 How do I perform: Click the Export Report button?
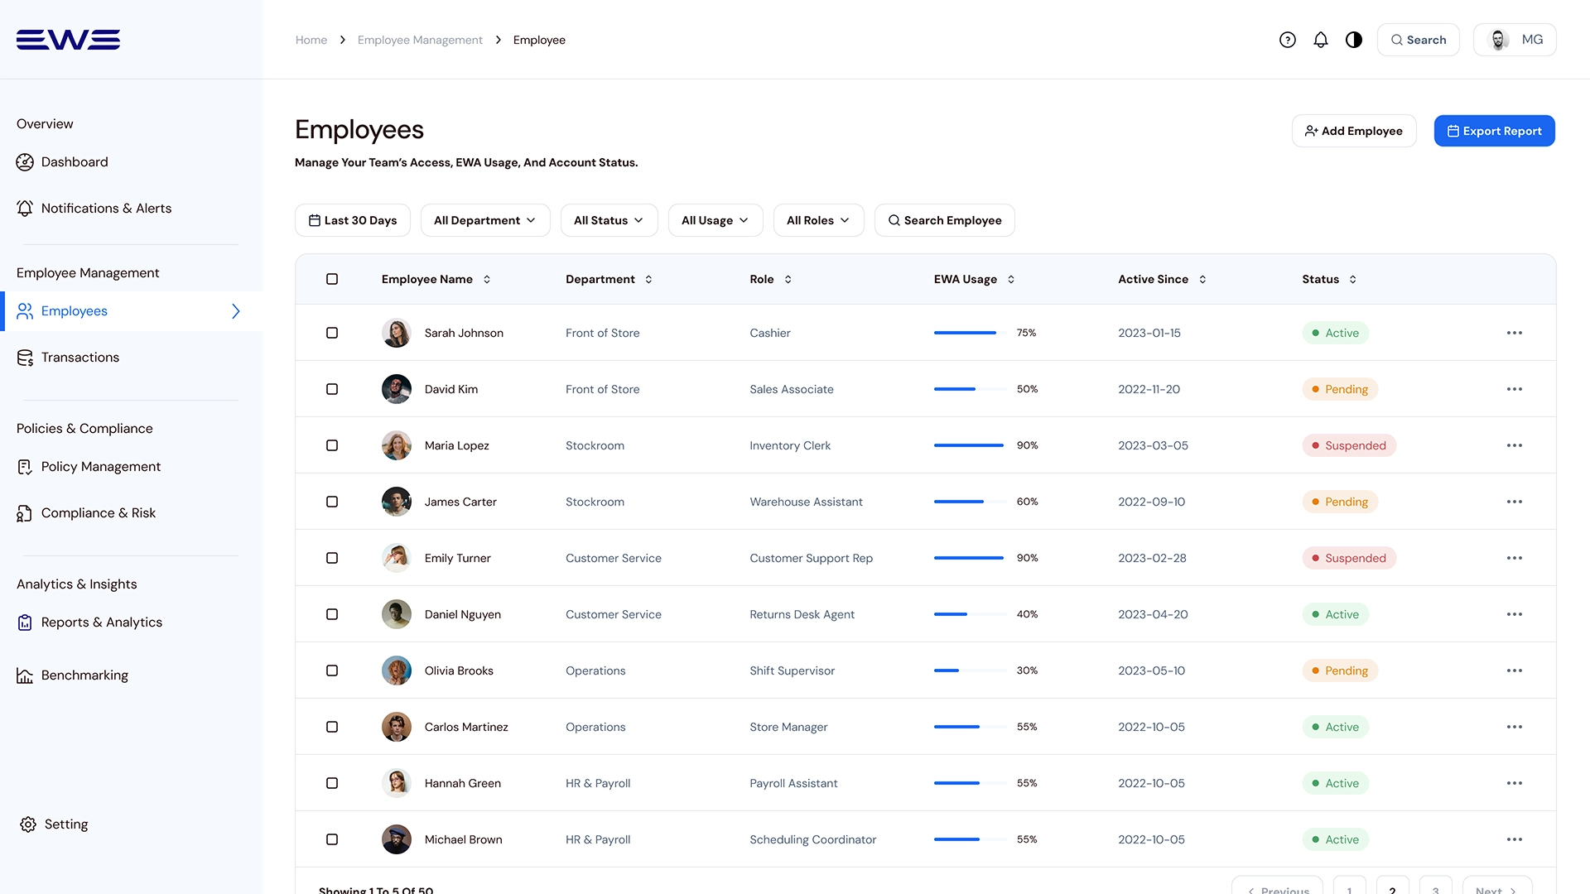tap(1494, 131)
